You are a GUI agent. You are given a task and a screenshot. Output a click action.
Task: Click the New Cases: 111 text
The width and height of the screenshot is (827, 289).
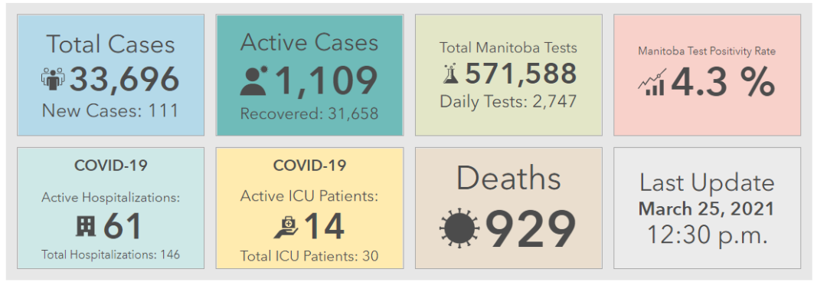click(110, 110)
